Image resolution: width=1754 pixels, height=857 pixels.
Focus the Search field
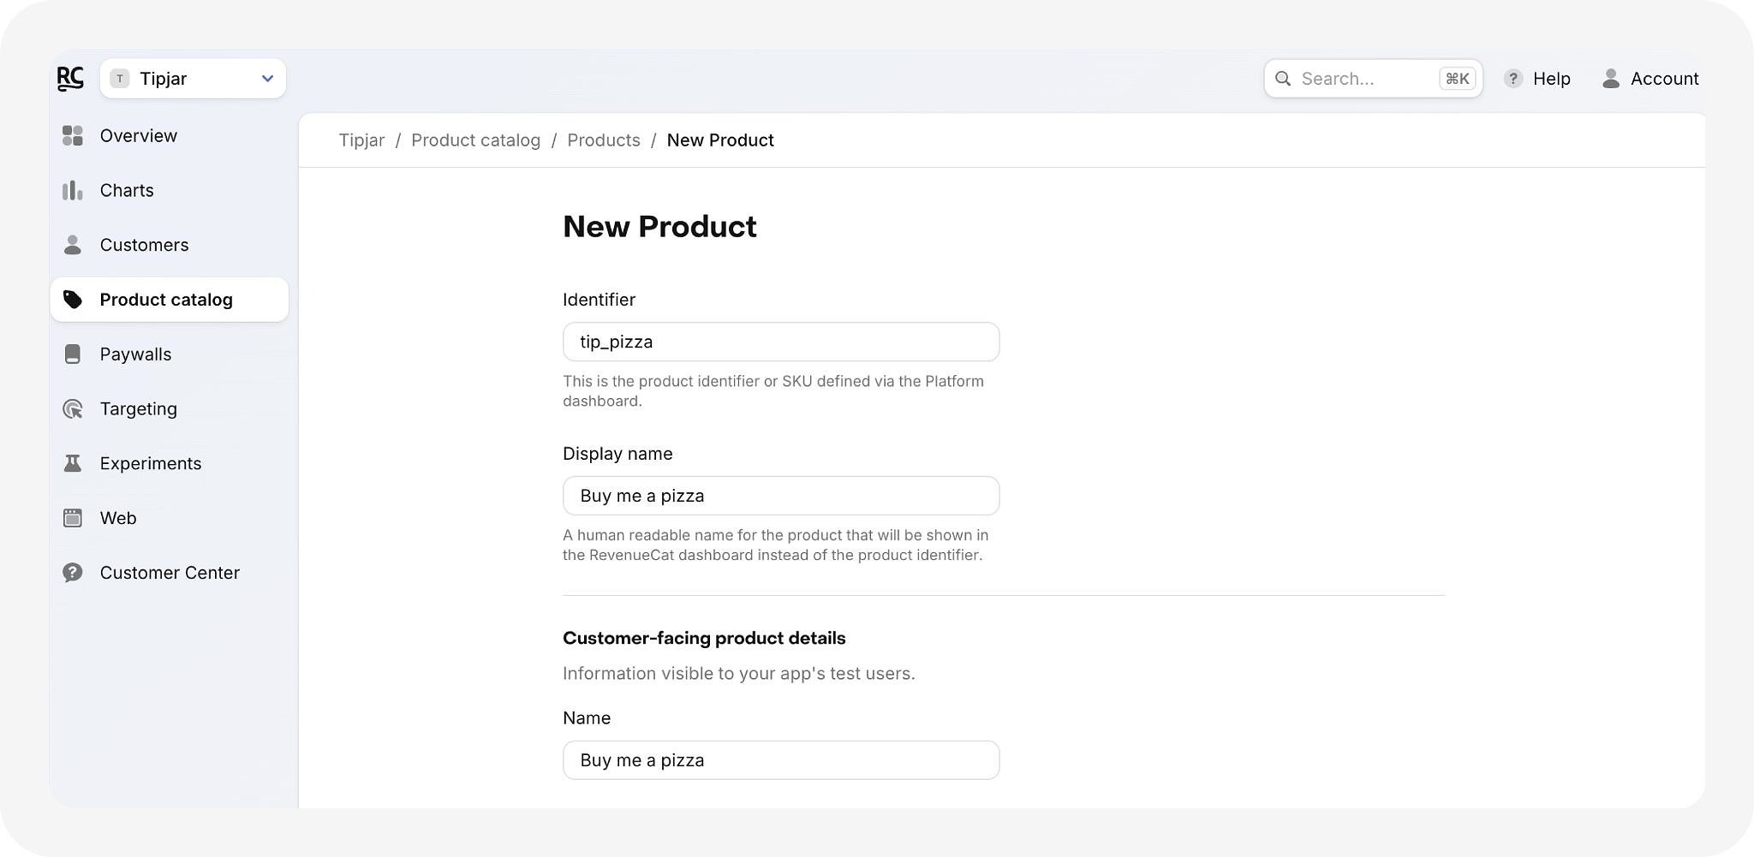(1373, 79)
